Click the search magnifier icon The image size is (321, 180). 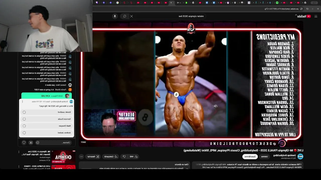point(125,16)
